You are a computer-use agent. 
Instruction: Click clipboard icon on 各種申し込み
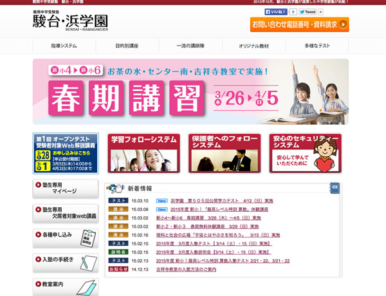(88, 238)
